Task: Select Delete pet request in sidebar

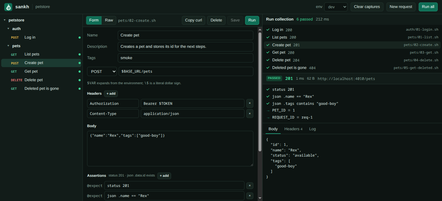Action: pos(41,80)
